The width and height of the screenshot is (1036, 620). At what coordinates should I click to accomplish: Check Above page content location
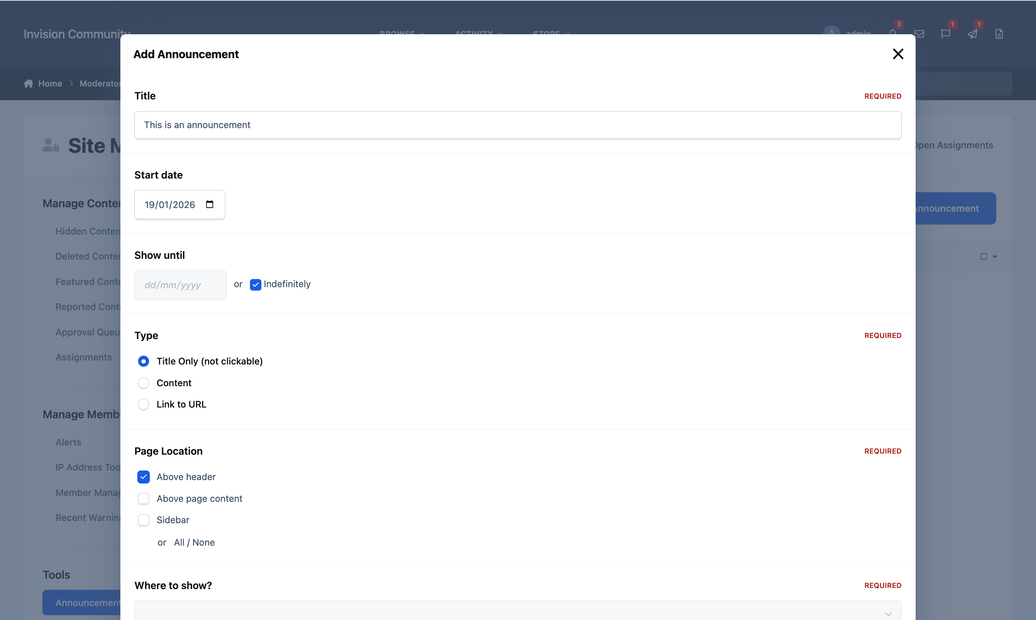click(143, 499)
